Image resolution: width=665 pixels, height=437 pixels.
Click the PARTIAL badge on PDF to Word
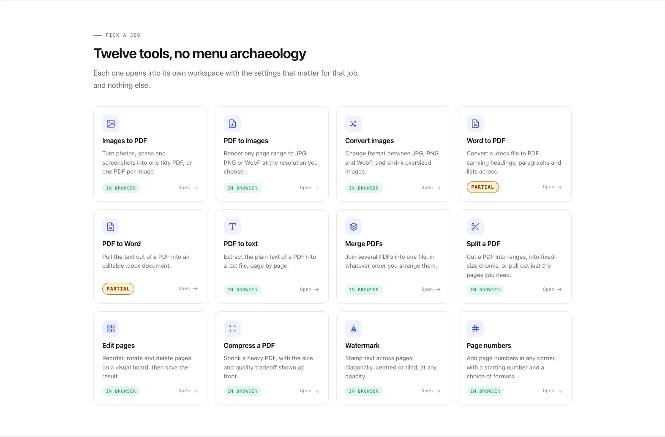(118, 289)
